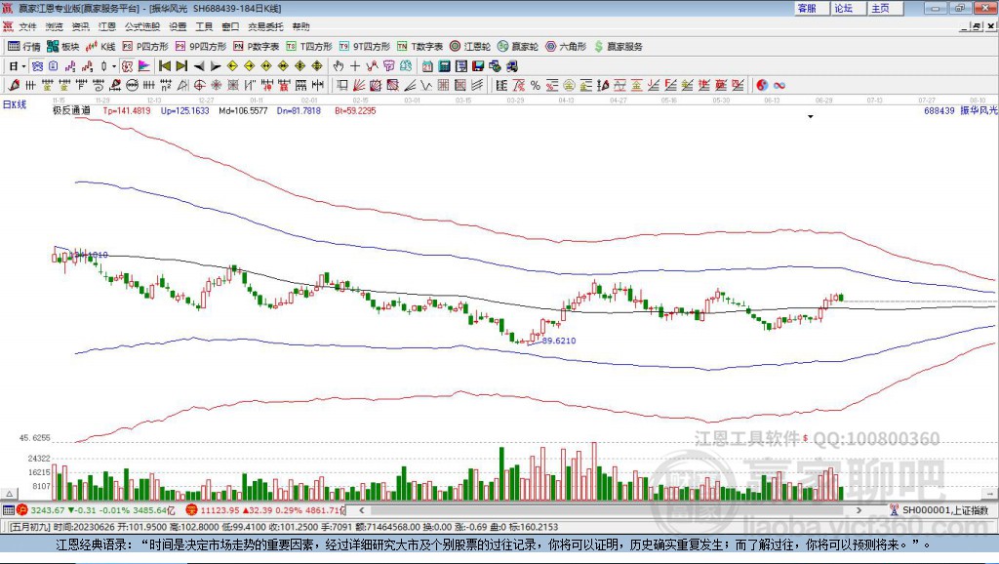This screenshot has width=999, height=564.
Task: Click the horizontal chart scrollbar track
Action: click(x=610, y=509)
